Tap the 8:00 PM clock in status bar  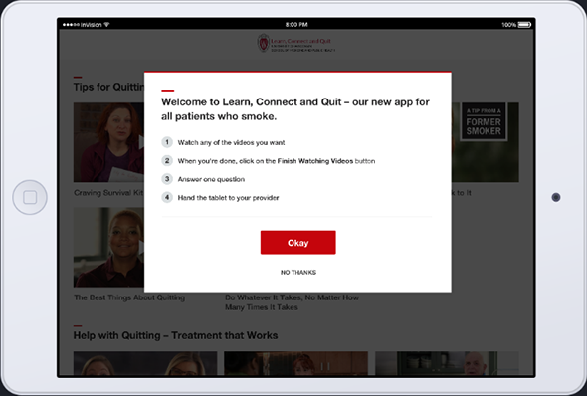pyautogui.click(x=296, y=25)
